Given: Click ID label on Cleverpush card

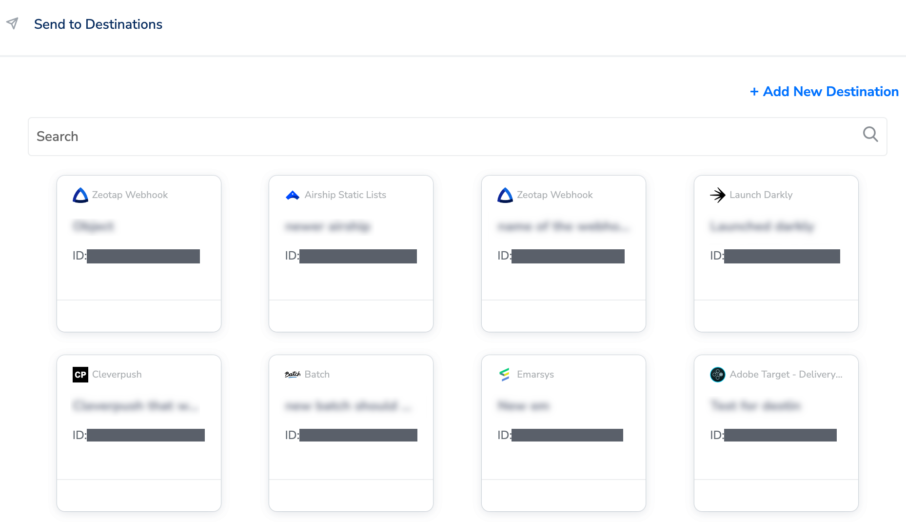Looking at the screenshot, I should point(79,435).
